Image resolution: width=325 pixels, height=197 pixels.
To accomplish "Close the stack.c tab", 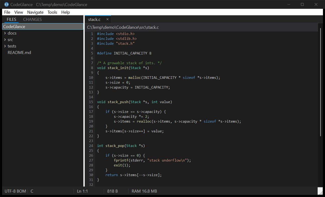I will tap(107, 19).
